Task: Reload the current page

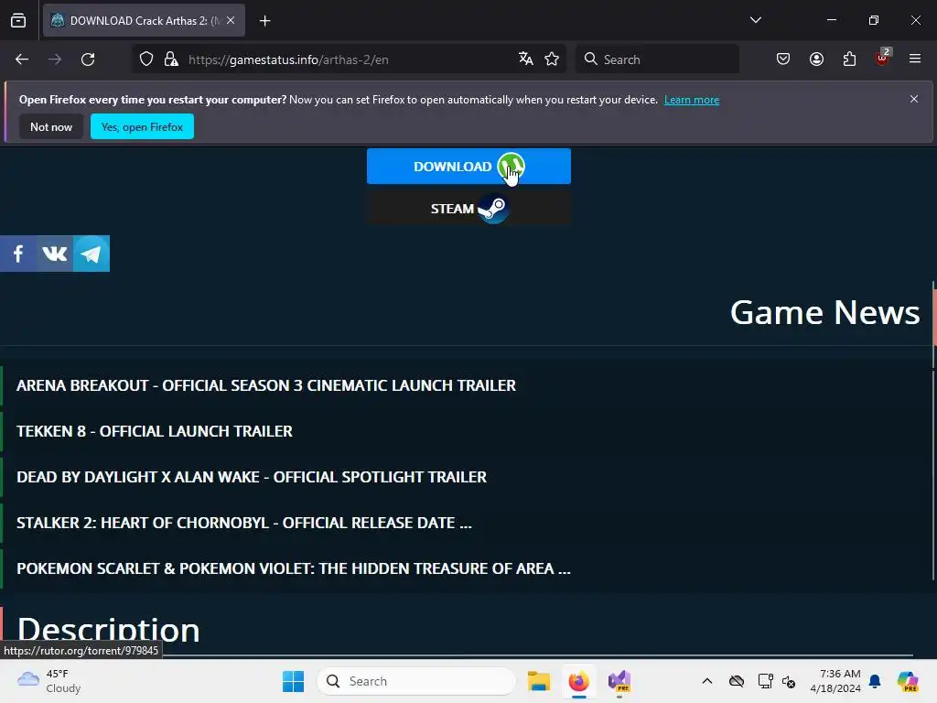Action: pos(88,59)
